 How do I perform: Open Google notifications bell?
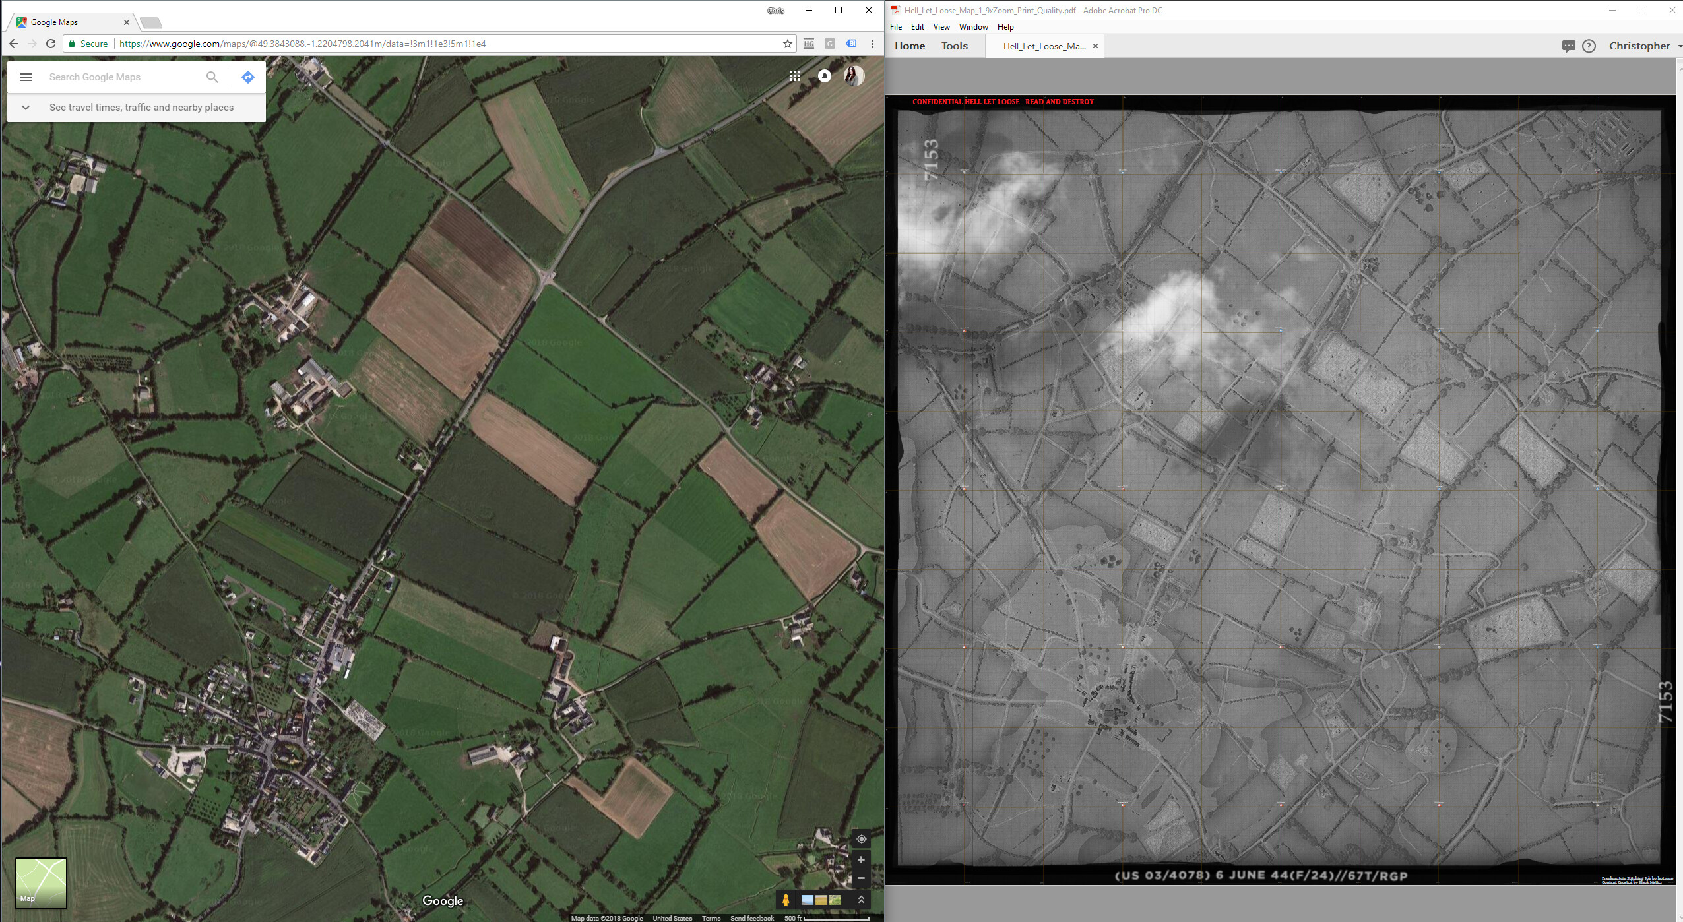(x=824, y=76)
